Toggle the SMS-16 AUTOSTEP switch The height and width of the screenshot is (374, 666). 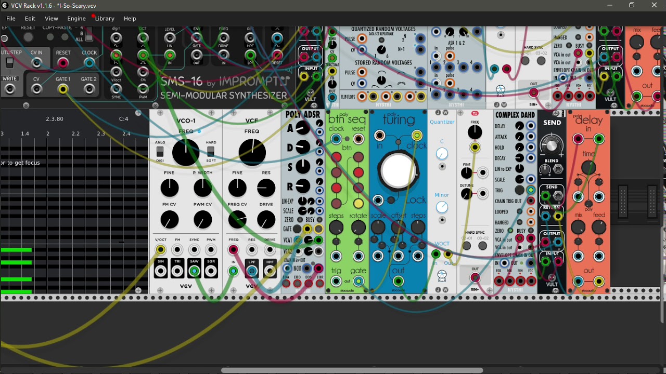tap(9, 63)
